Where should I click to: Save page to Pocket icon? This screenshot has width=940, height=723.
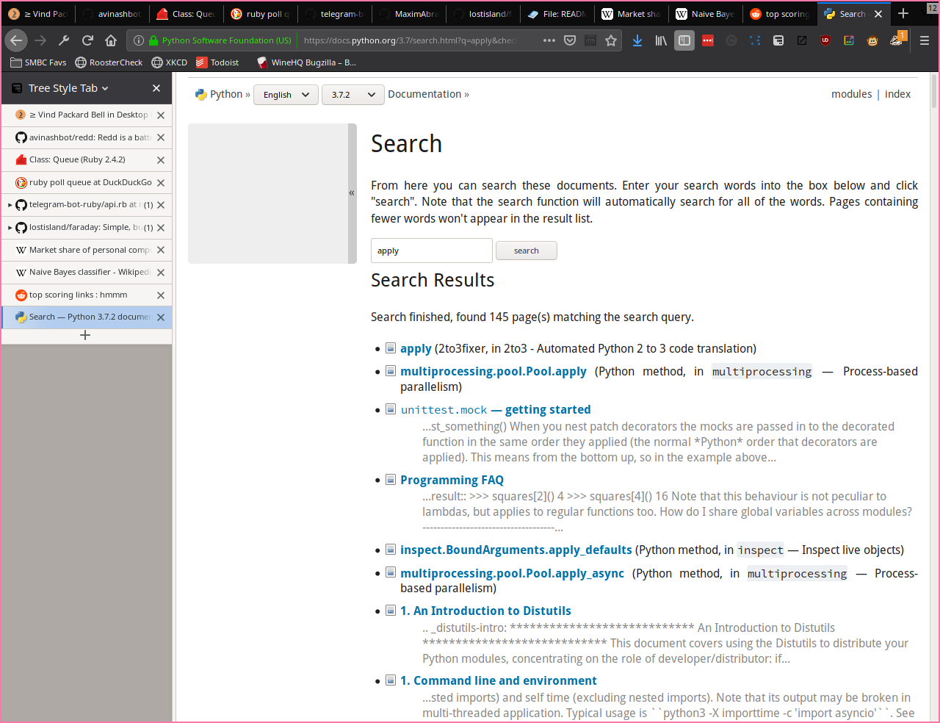tap(570, 40)
